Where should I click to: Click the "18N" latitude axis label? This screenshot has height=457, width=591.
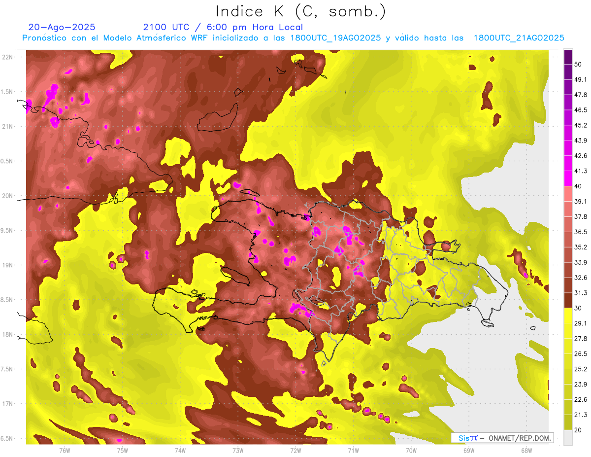pos(8,334)
